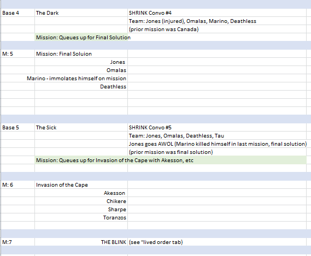Viewport: 311px width, 256px height.
Task: Click the Deathless cell under Final Soluion
Action: coord(81,87)
